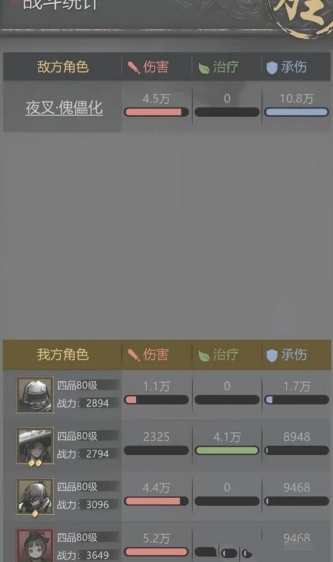Select the hooded character portrait with 战力 3096

(x=35, y=497)
